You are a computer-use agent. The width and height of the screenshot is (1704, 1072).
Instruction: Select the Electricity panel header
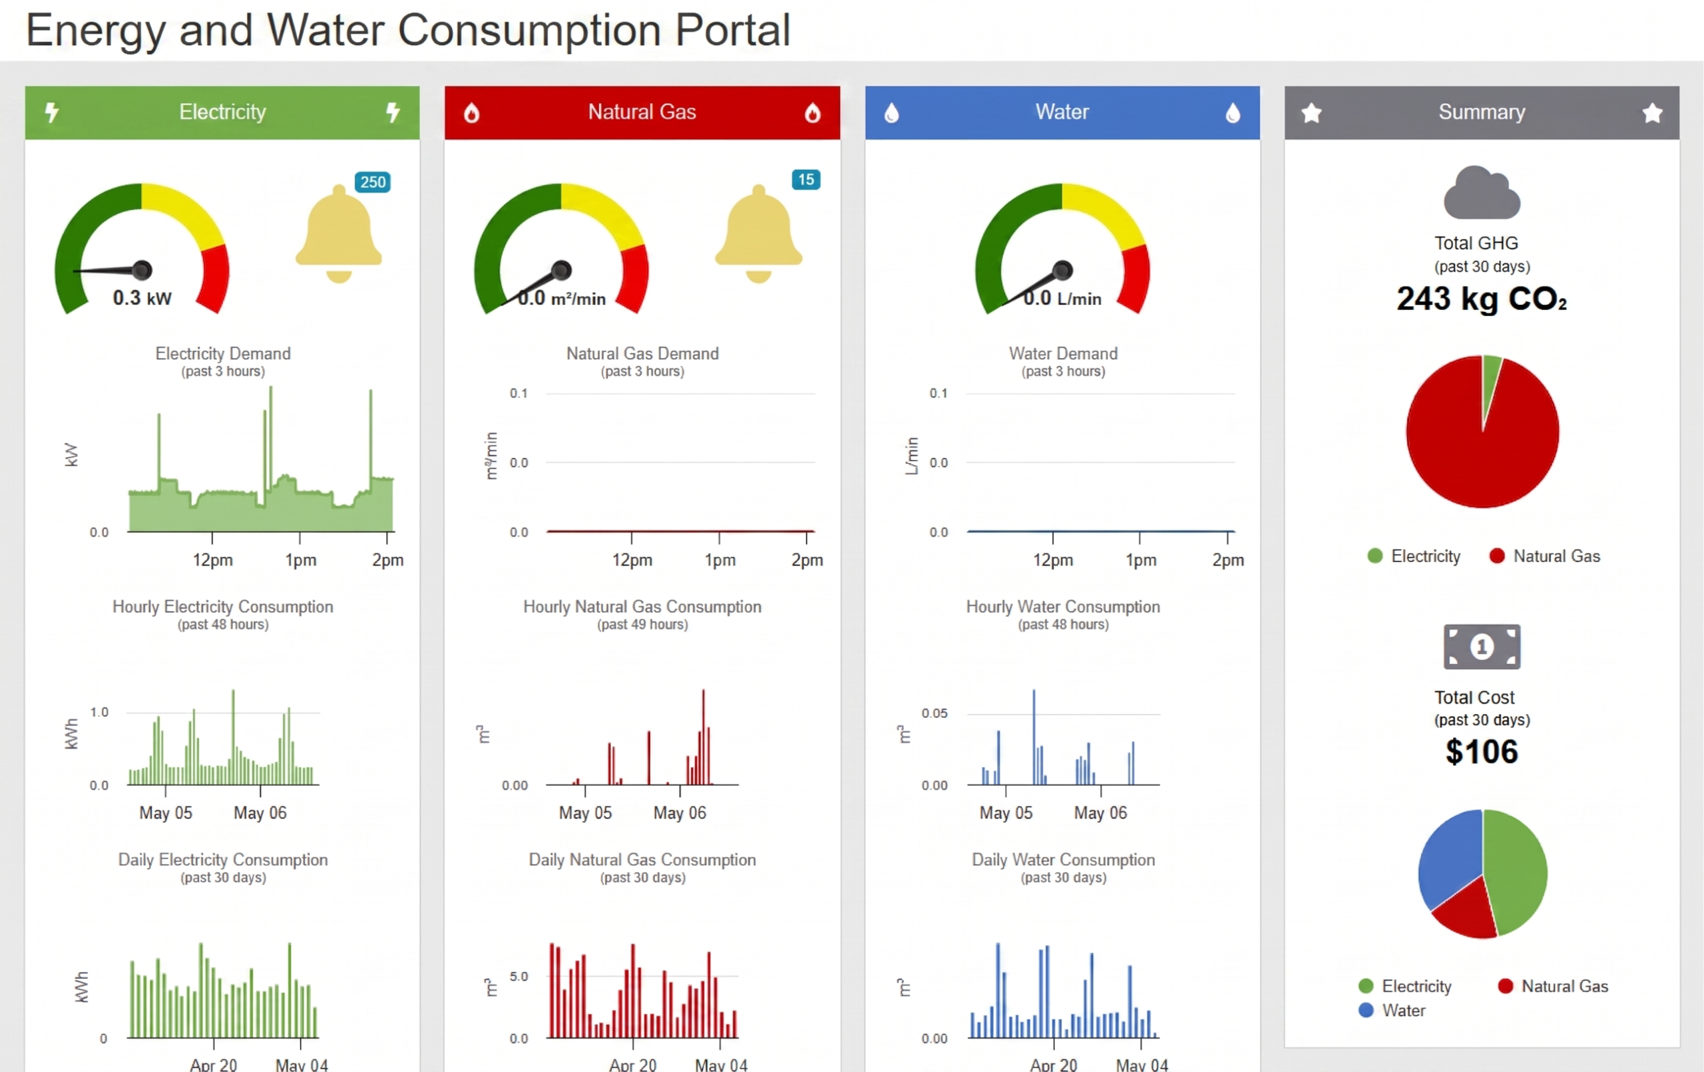(222, 112)
